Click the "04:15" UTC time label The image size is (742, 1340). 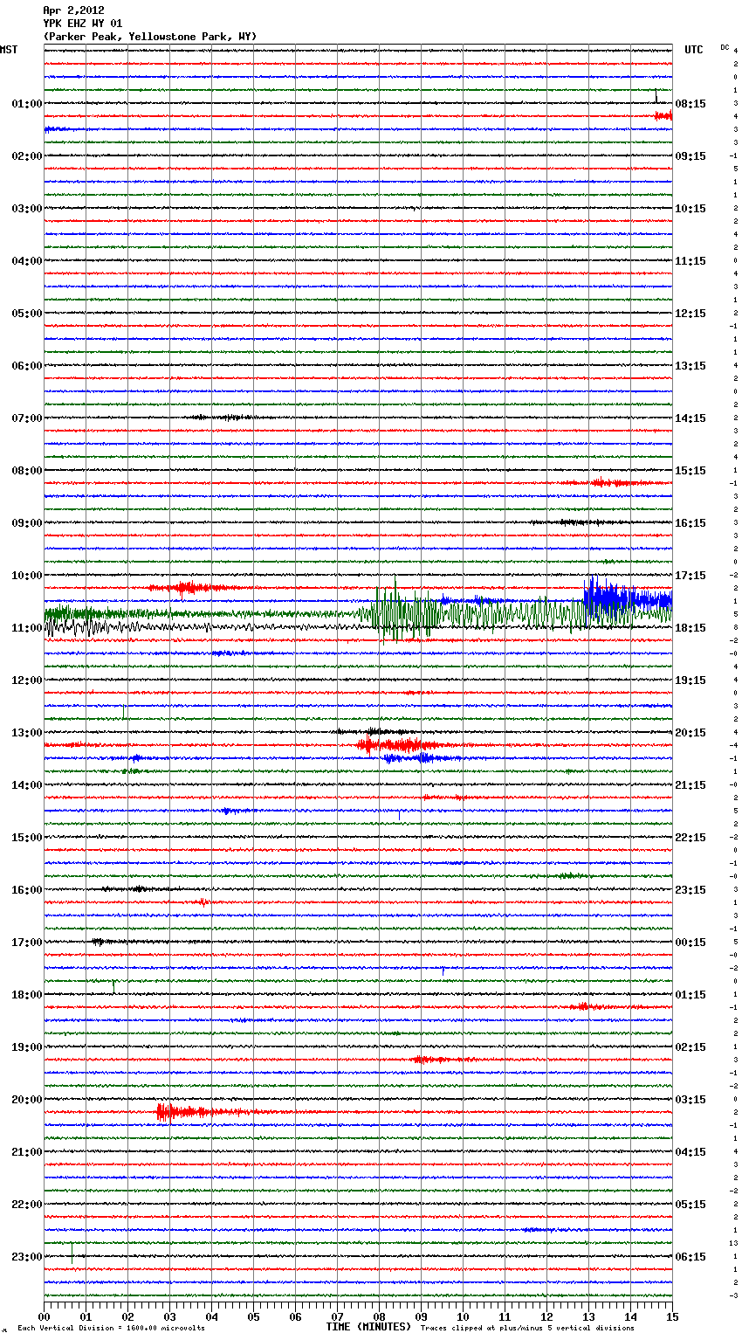(690, 1152)
